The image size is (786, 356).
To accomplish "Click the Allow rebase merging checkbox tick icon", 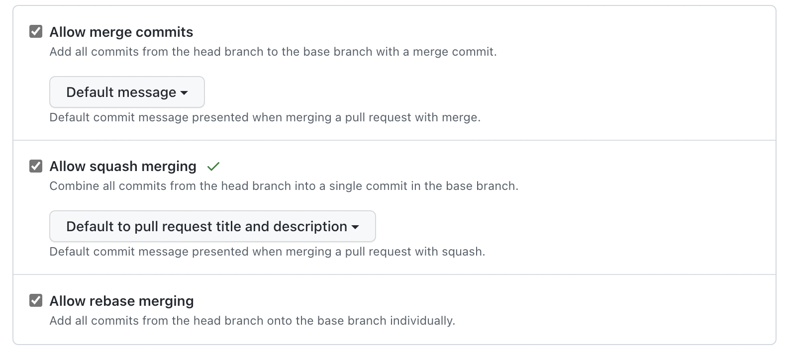I will (x=35, y=300).
